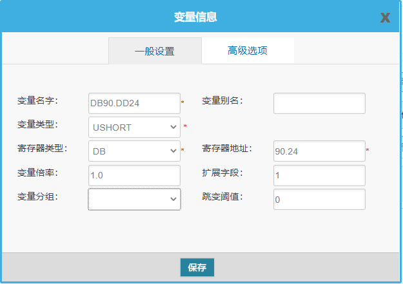Click the 扩展字段 label text
The height and width of the screenshot is (284, 403).
pos(222,173)
